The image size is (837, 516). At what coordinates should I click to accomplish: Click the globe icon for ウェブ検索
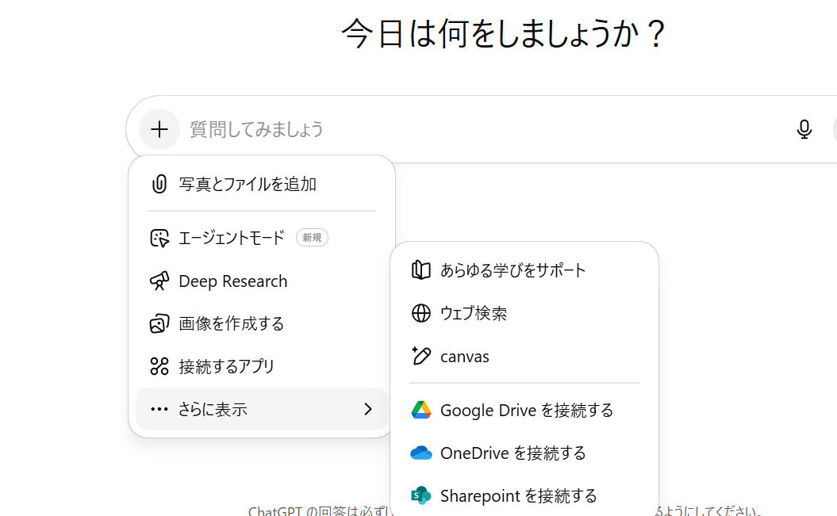coord(420,314)
